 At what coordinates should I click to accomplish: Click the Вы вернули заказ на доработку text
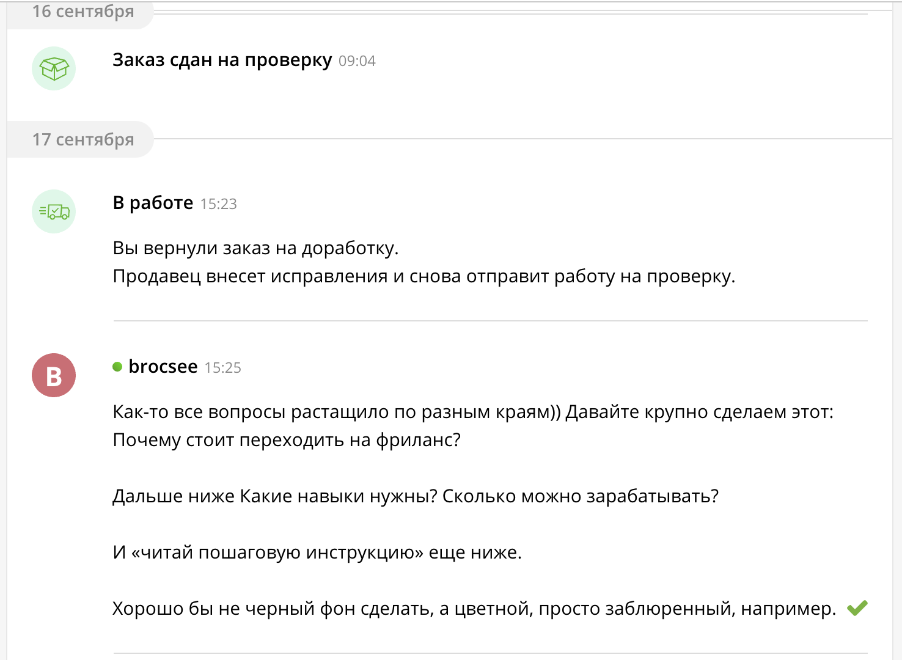pyautogui.click(x=256, y=248)
